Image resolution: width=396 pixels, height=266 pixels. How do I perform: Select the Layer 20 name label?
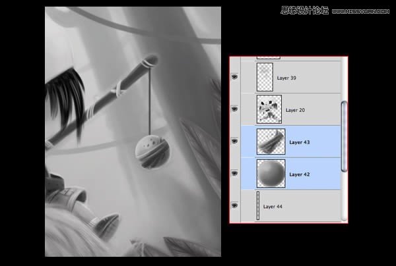click(x=295, y=110)
